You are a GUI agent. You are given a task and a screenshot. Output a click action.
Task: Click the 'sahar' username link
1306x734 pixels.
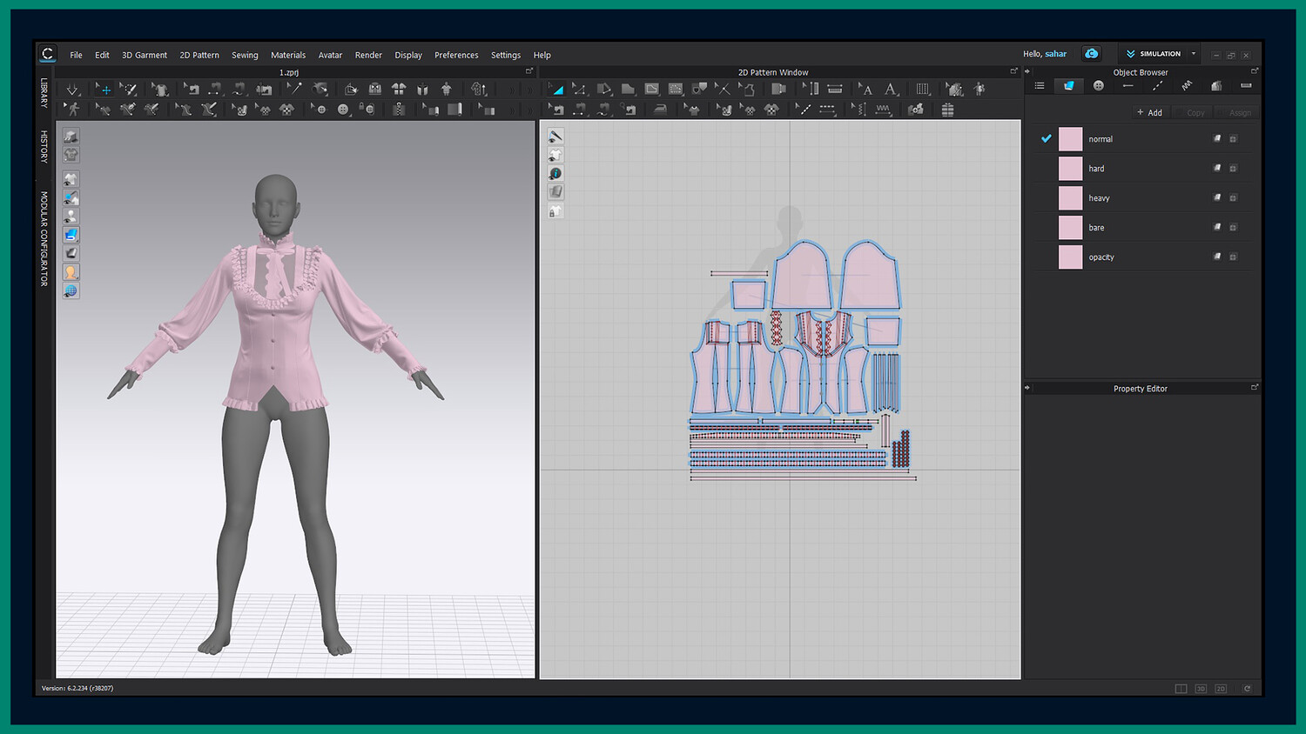1055,54
